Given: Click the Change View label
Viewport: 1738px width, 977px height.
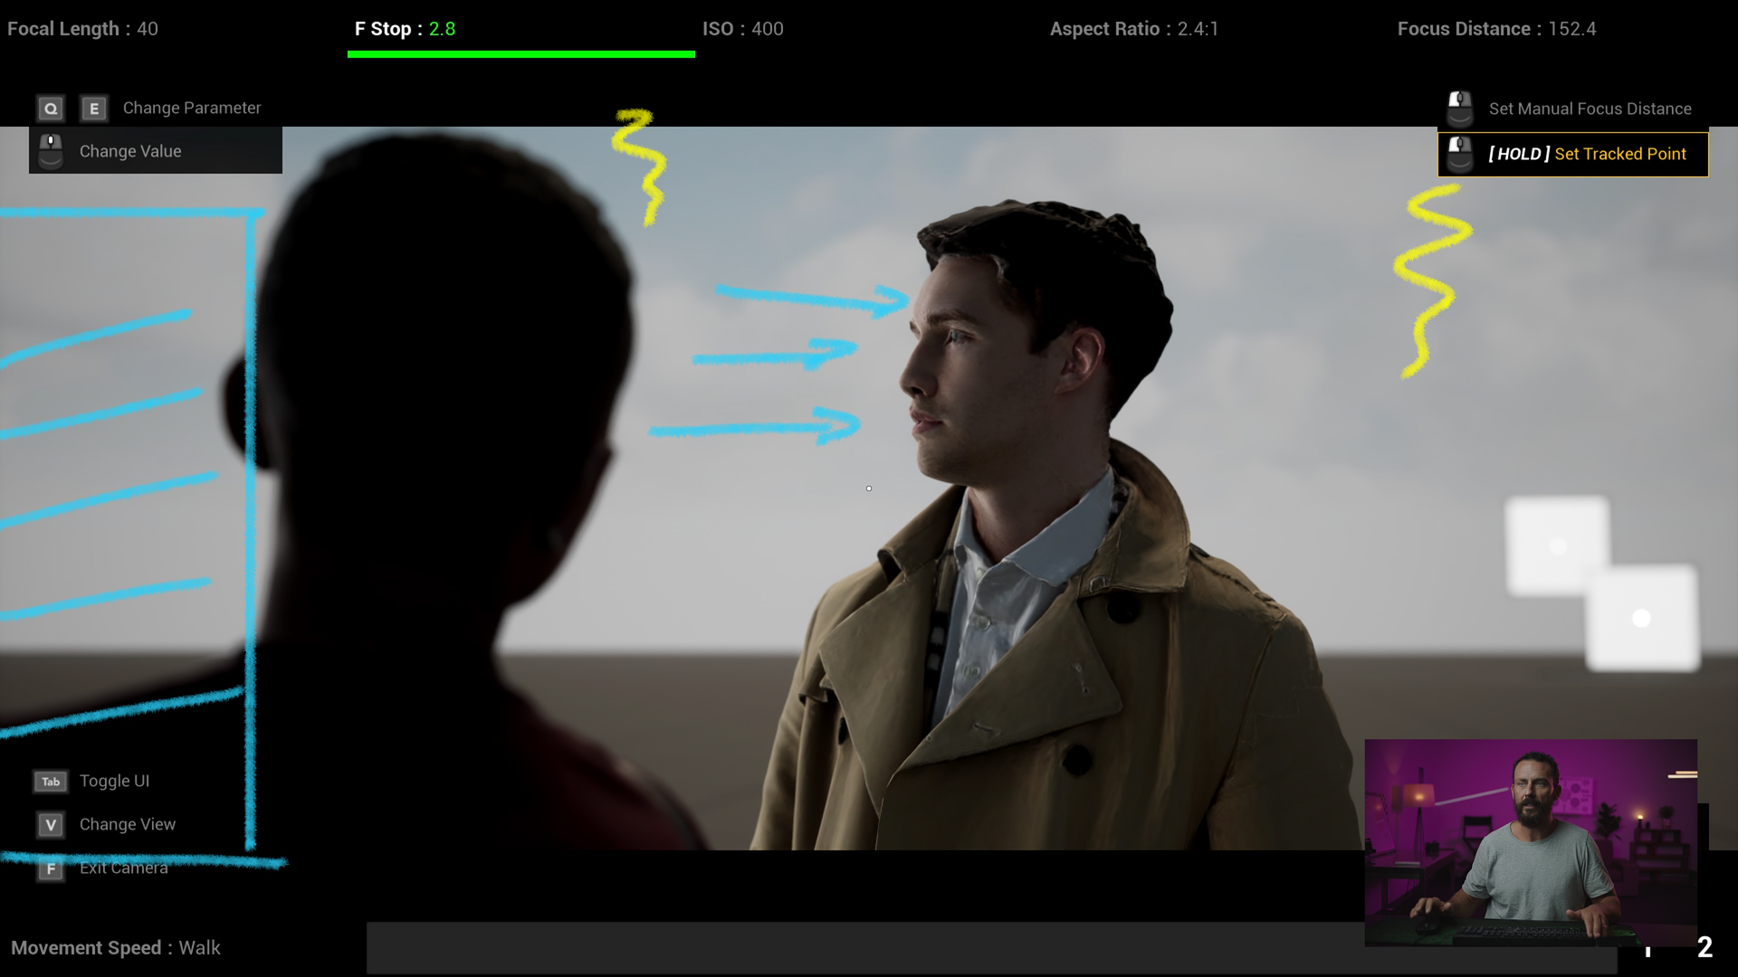Looking at the screenshot, I should tap(127, 824).
